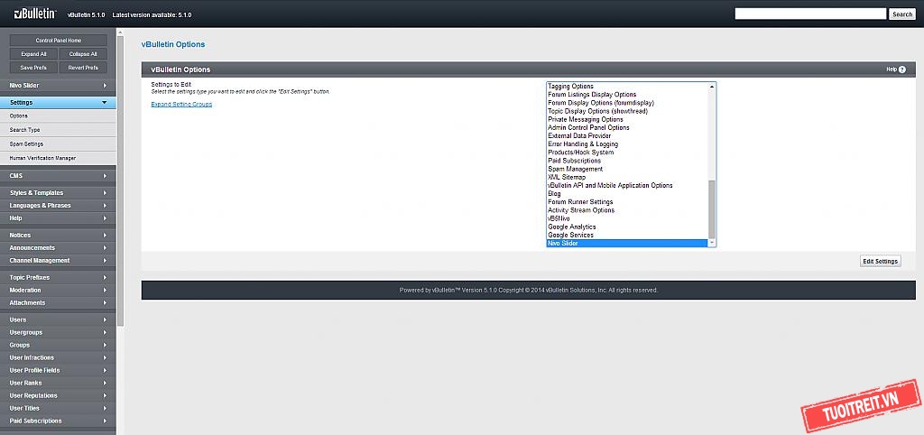Select Google Analytics in the settings list

[572, 227]
